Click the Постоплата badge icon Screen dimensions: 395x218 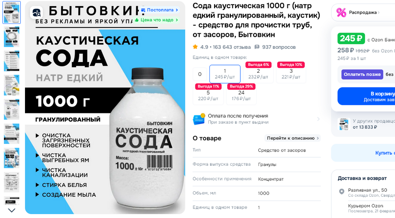(x=143, y=10)
